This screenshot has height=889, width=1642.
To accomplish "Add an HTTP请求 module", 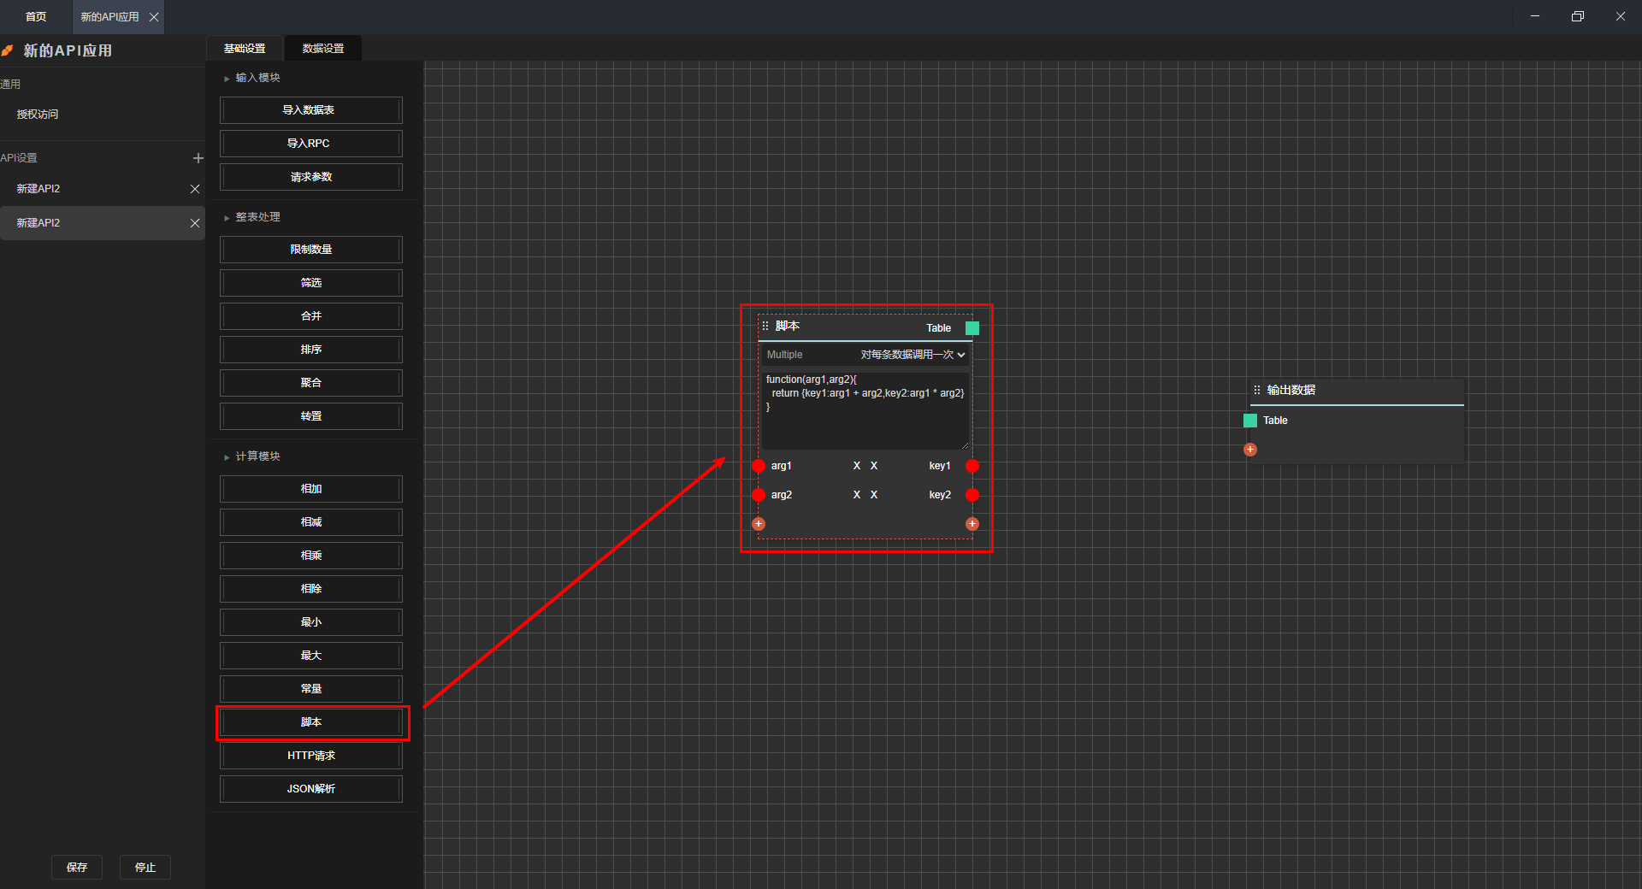I will tap(311, 756).
